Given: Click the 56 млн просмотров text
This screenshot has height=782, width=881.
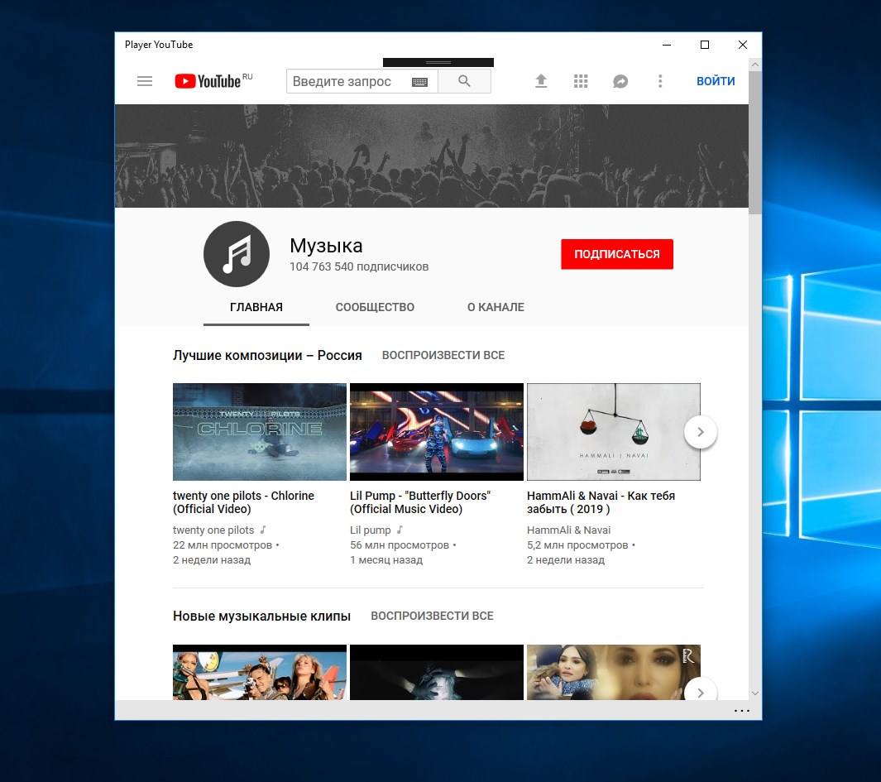Looking at the screenshot, I should click(x=400, y=545).
